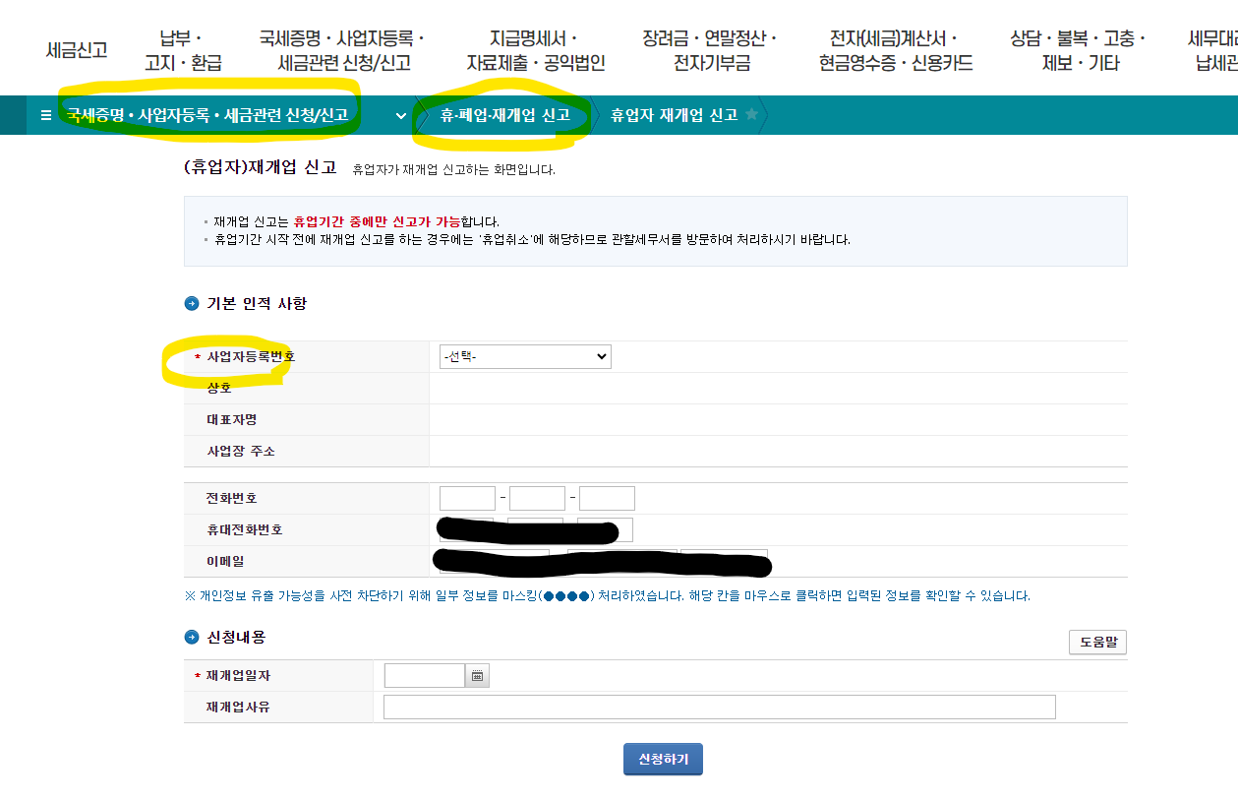Click the favorite star next to 휴업자 재개업 신고
1238x801 pixels.
click(x=752, y=114)
